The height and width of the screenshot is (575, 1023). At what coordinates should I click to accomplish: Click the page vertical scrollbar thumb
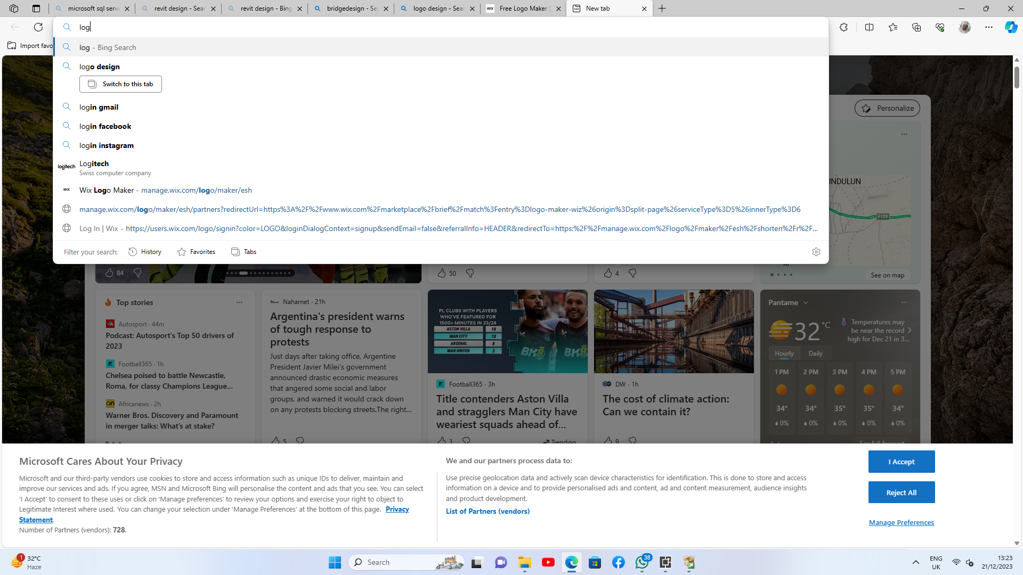(x=1017, y=77)
